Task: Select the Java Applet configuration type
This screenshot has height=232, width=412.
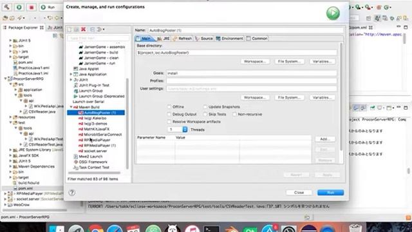Action: pyautogui.click(x=89, y=69)
